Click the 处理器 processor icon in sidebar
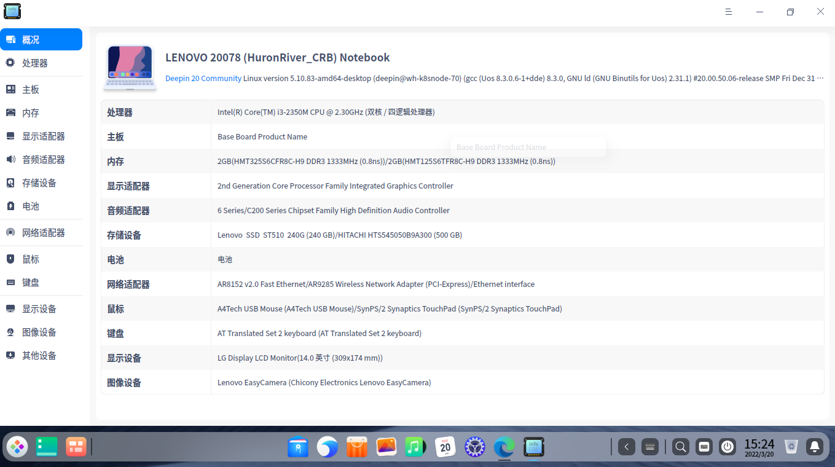This screenshot has width=835, height=467. point(10,63)
